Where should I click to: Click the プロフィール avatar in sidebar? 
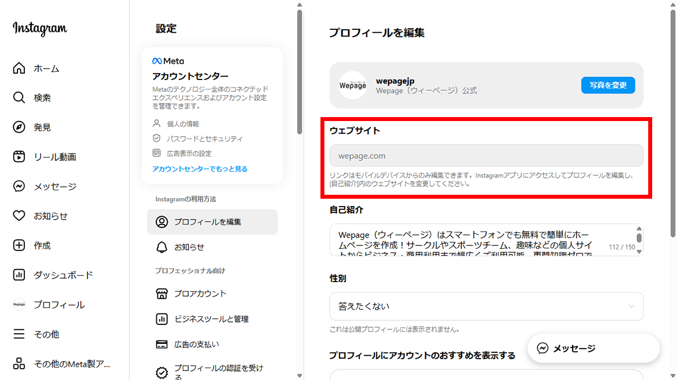click(x=19, y=305)
